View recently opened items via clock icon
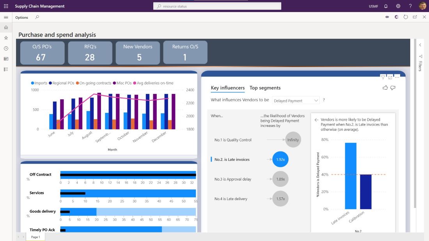This screenshot has width=429, height=241. click(x=5, y=48)
